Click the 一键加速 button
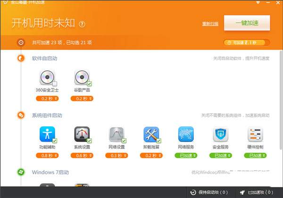This screenshot has width=283, height=198. coord(247,23)
